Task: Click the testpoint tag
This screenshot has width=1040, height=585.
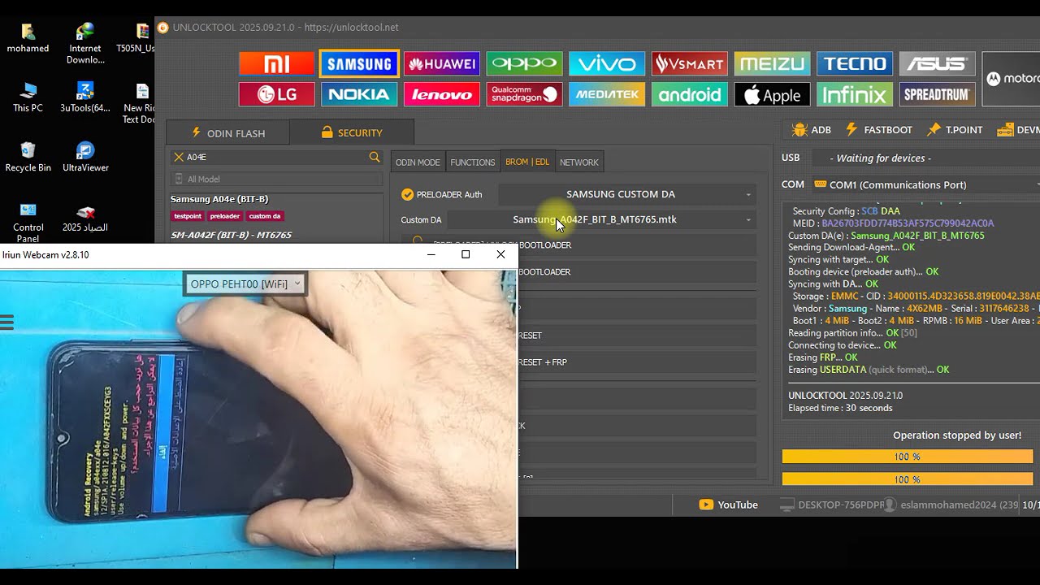Action: 188,216
